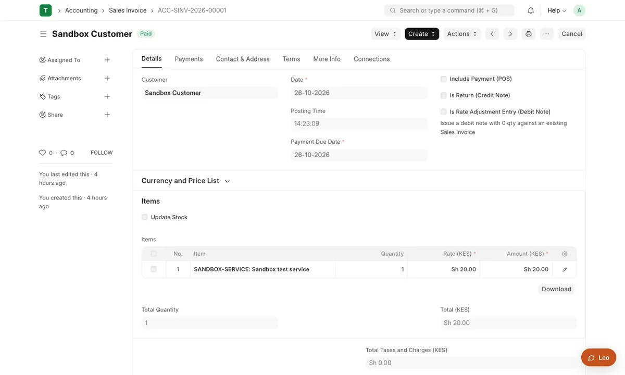Add assignee with Assigned To plus icon
Viewport: 625px width, 375px height.
pos(107,60)
